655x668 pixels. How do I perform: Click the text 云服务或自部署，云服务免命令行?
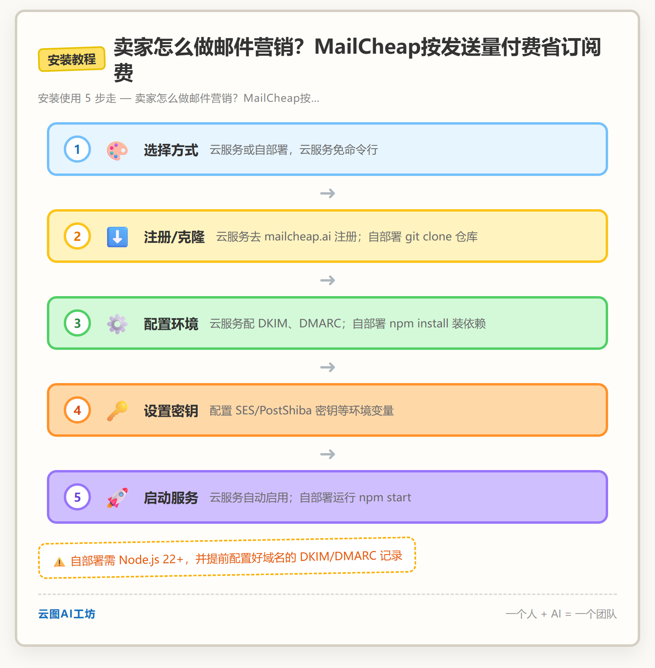pos(294,150)
